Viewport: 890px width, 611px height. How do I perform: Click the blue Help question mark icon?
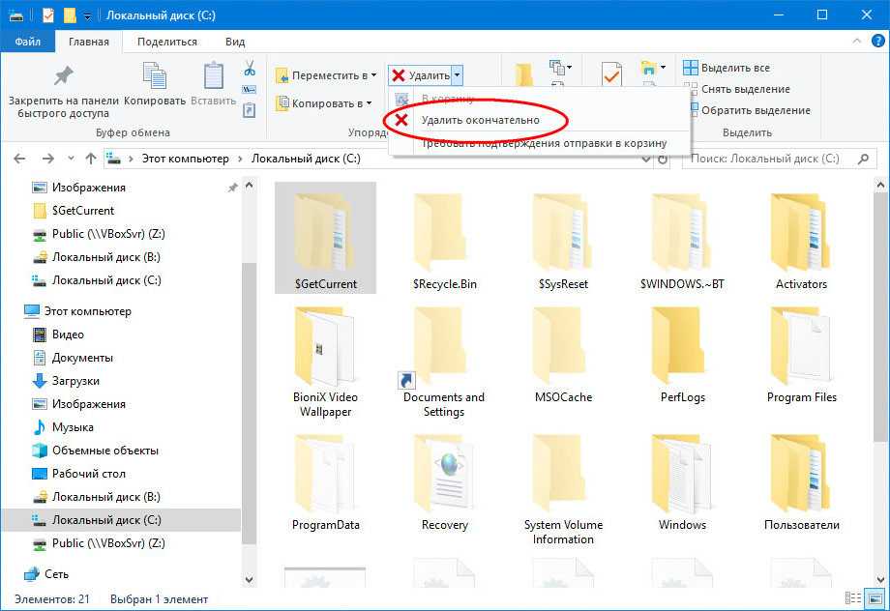pyautogui.click(x=877, y=41)
